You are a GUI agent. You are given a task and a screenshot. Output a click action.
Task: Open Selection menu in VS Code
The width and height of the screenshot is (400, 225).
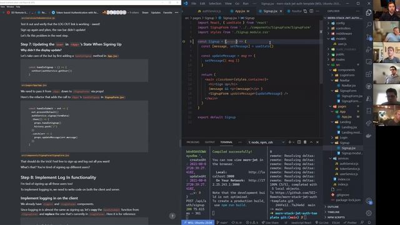215,4
